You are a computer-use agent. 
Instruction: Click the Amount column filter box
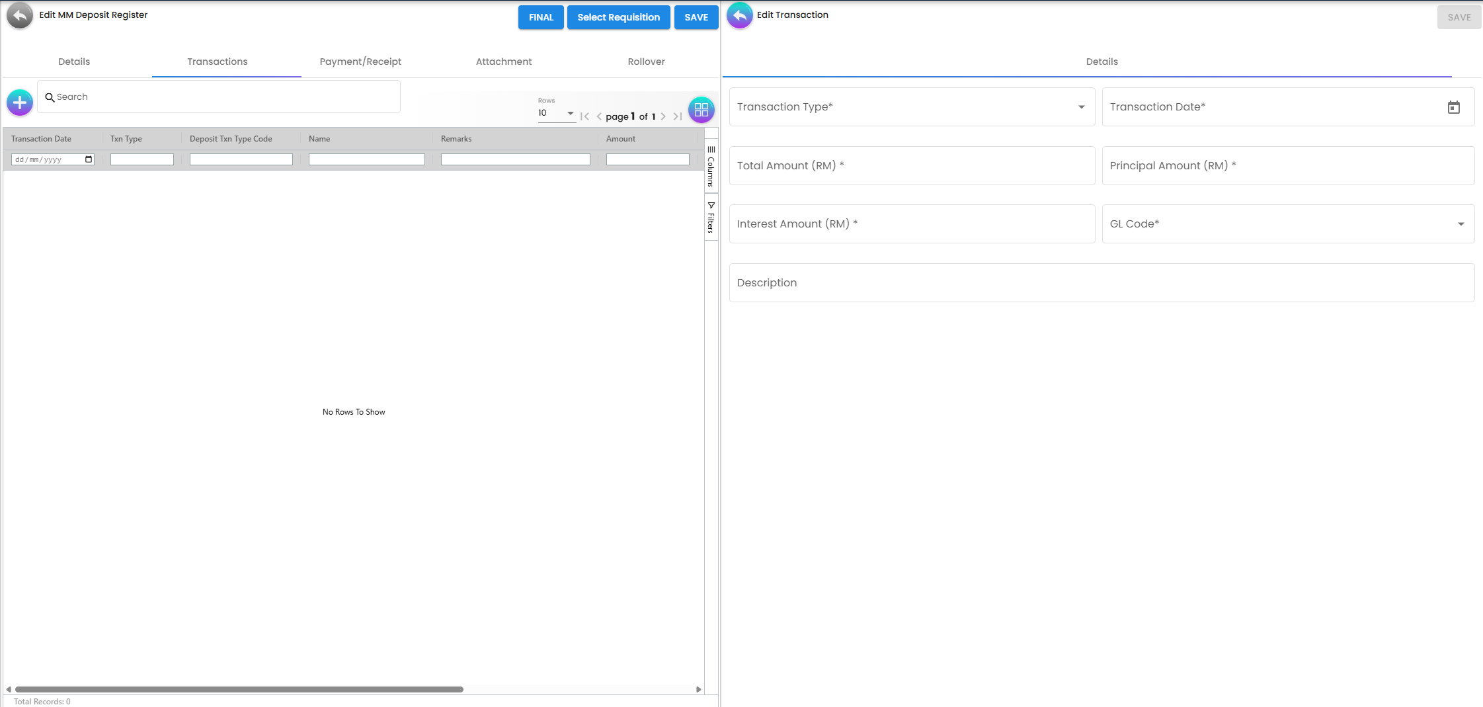coord(648,159)
